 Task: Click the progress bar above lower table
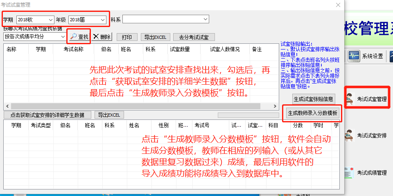pyautogui.click(x=248, y=115)
